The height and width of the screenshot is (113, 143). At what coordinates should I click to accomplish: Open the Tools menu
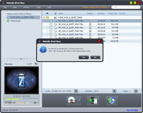click(38, 7)
